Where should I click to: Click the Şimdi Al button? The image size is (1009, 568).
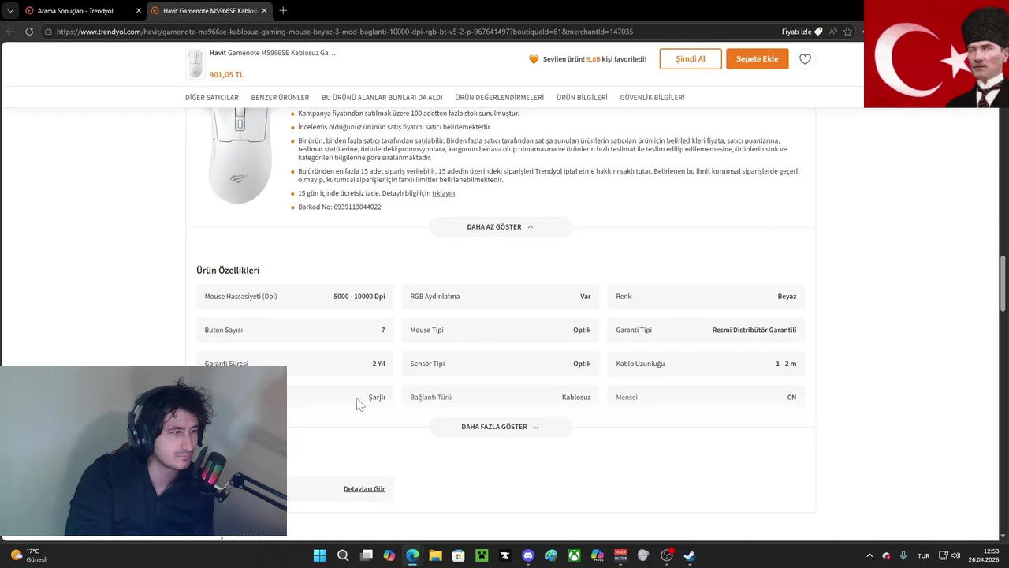pyautogui.click(x=691, y=59)
